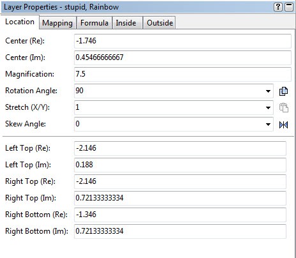Click the Right Top (Im) field
The width and height of the screenshot is (296, 258).
tap(180, 198)
